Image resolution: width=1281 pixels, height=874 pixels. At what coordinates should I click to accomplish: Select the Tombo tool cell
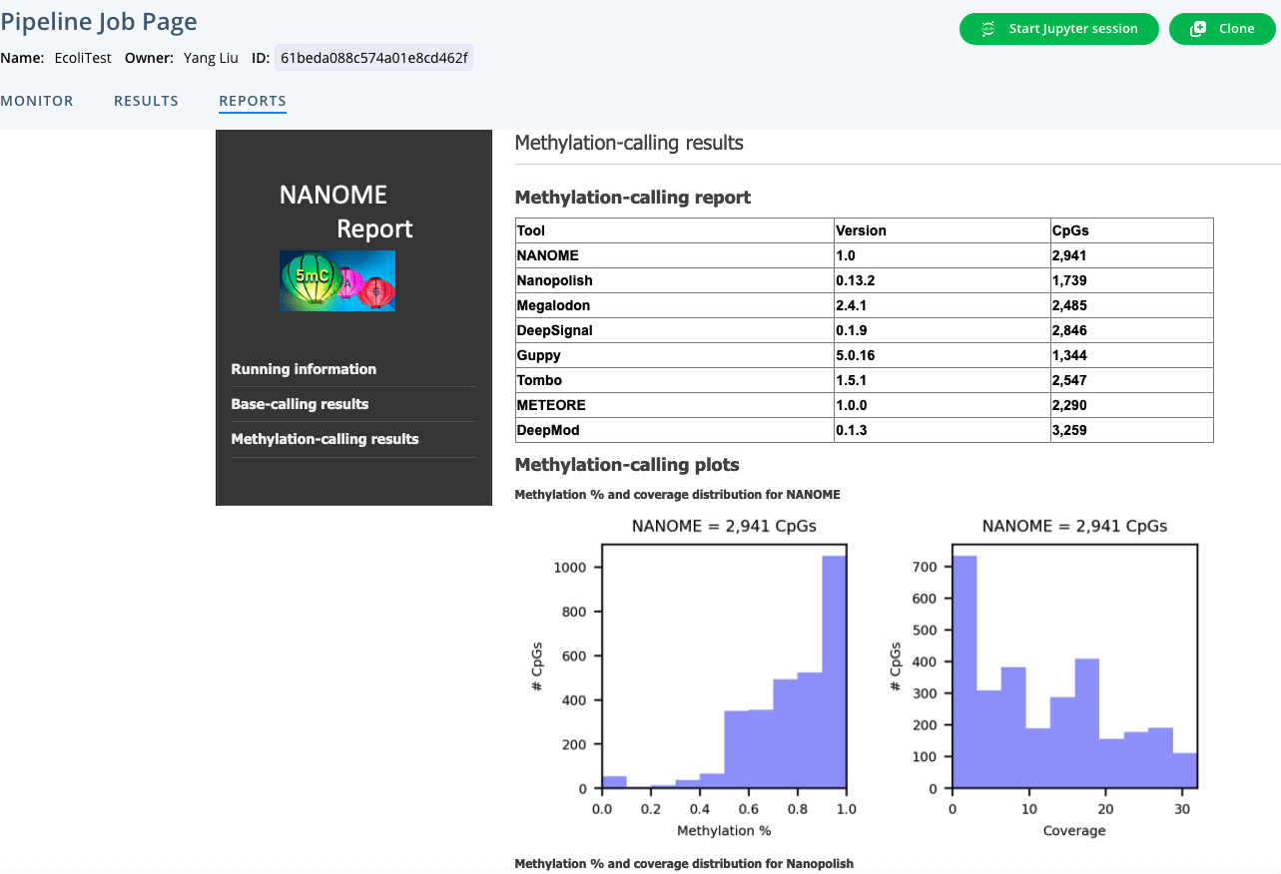(674, 380)
